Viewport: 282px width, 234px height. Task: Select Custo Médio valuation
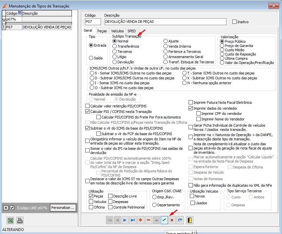coord(222,50)
